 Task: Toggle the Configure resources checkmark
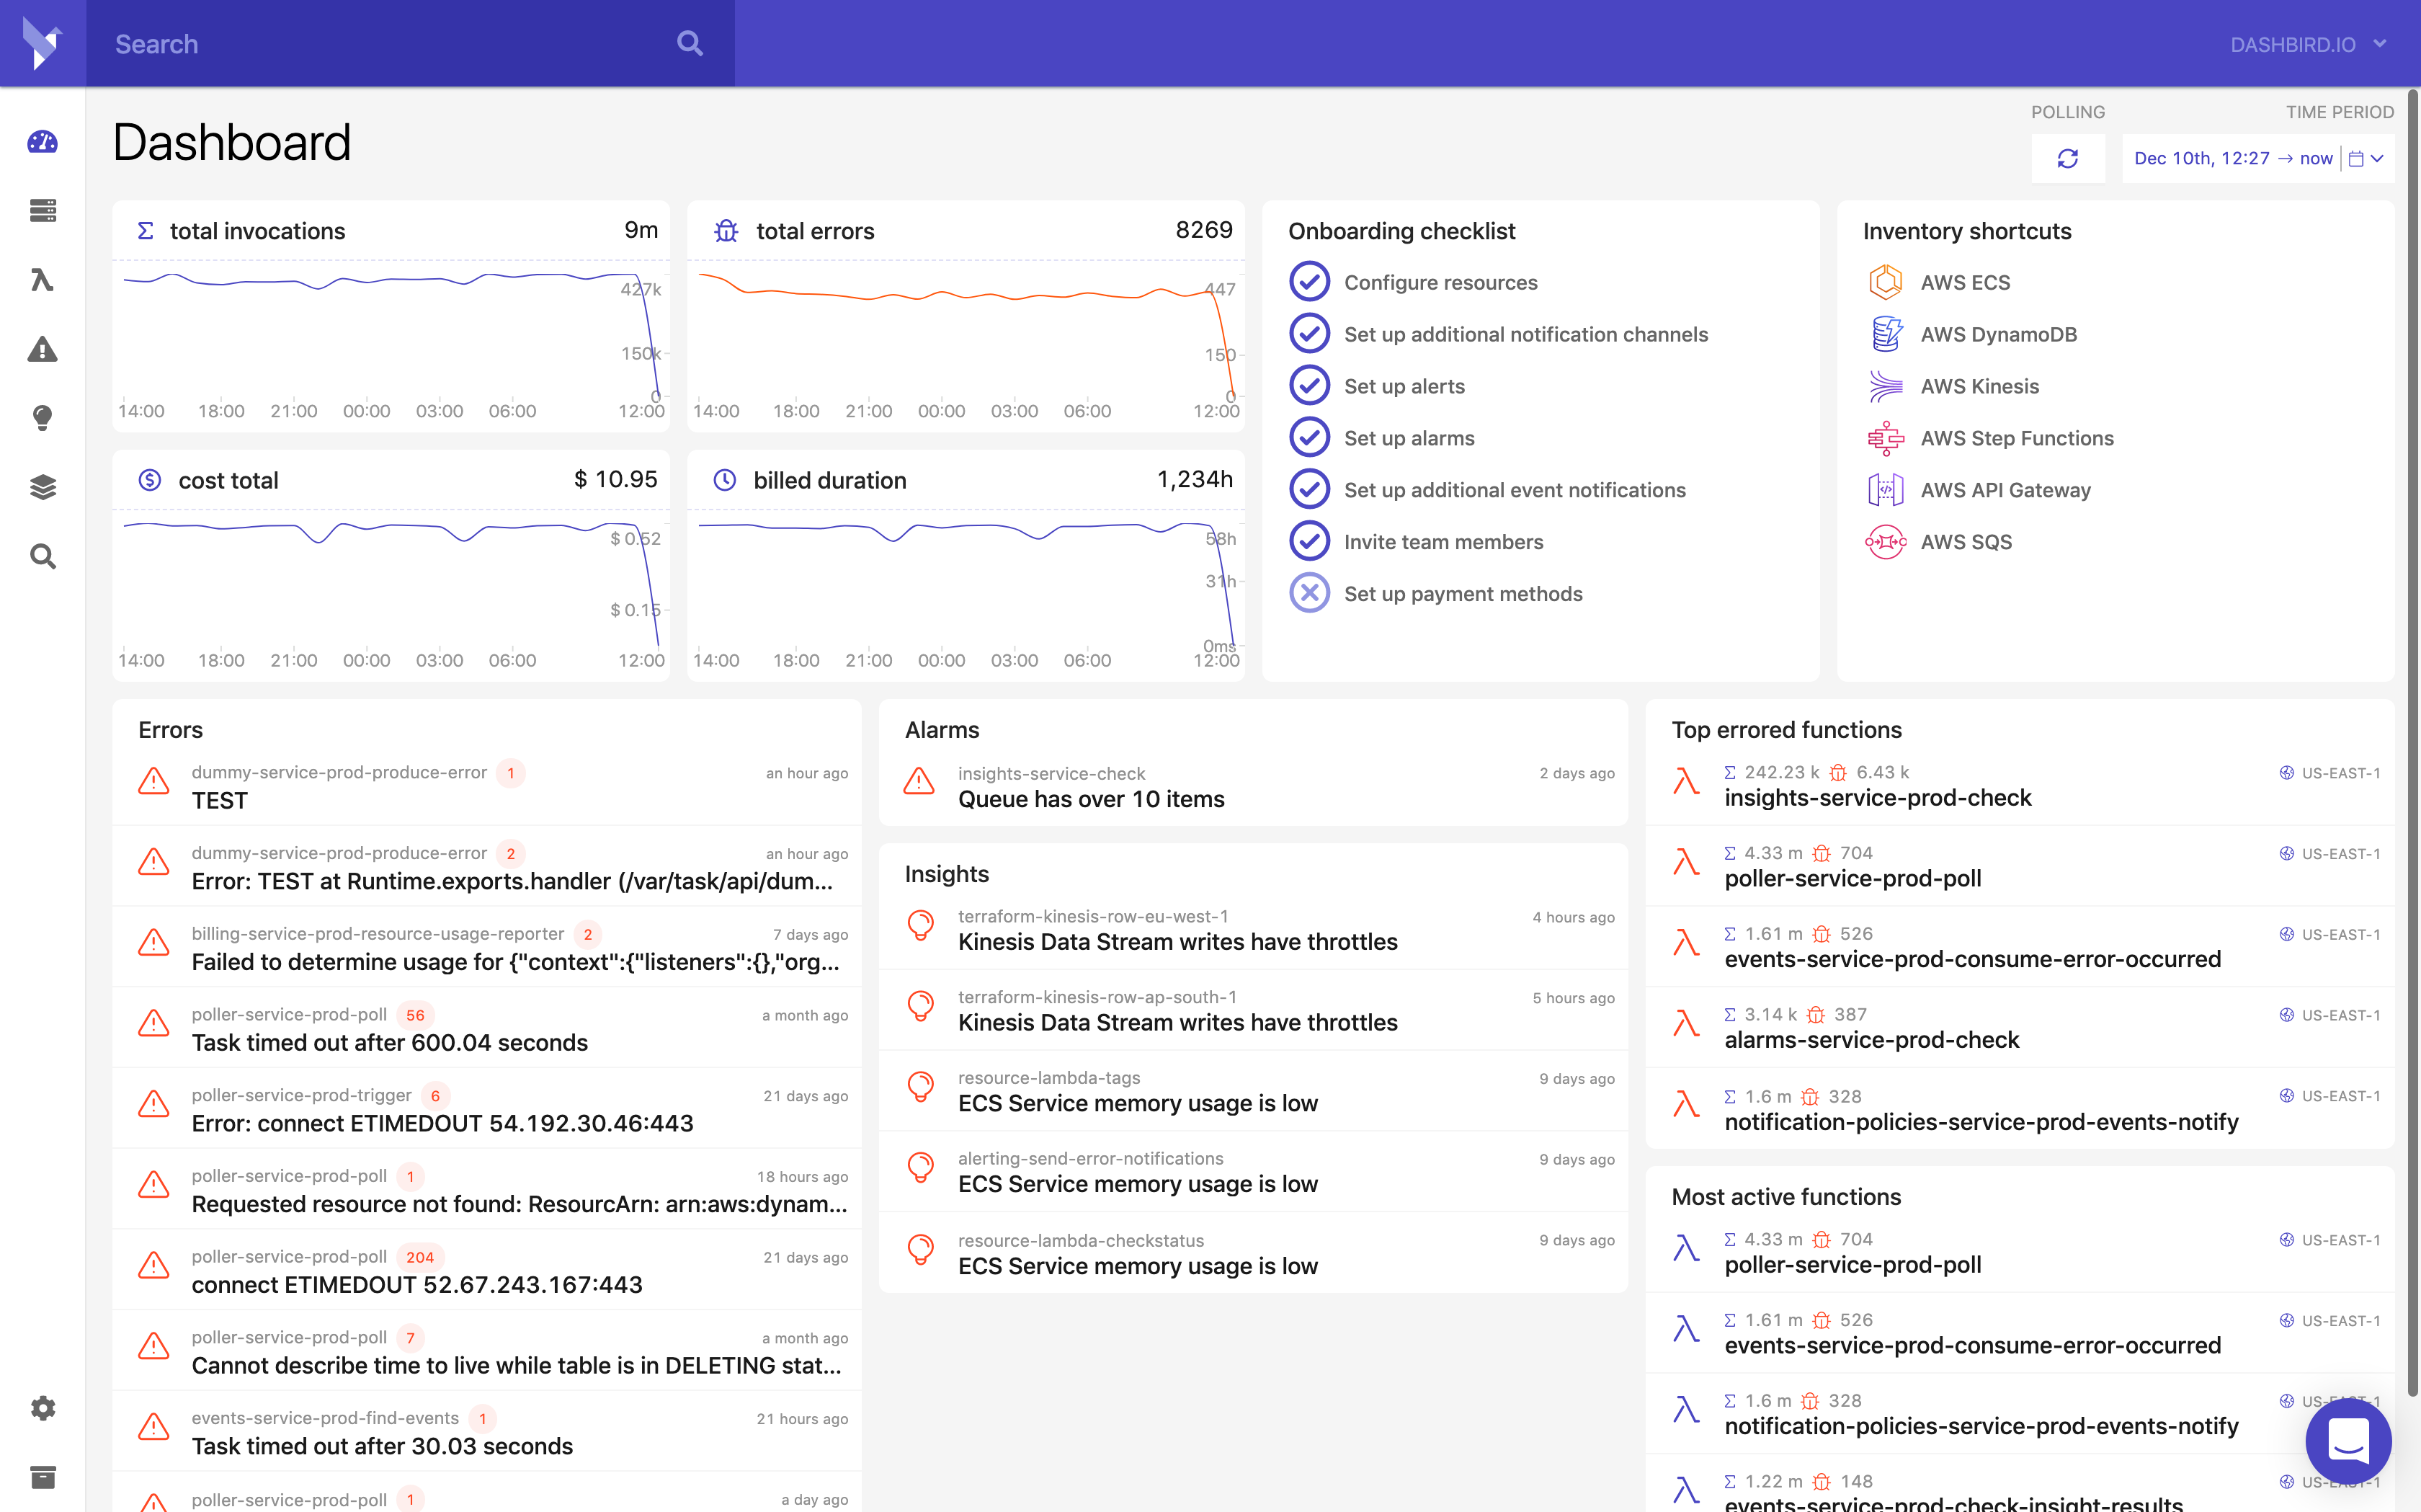point(1308,282)
